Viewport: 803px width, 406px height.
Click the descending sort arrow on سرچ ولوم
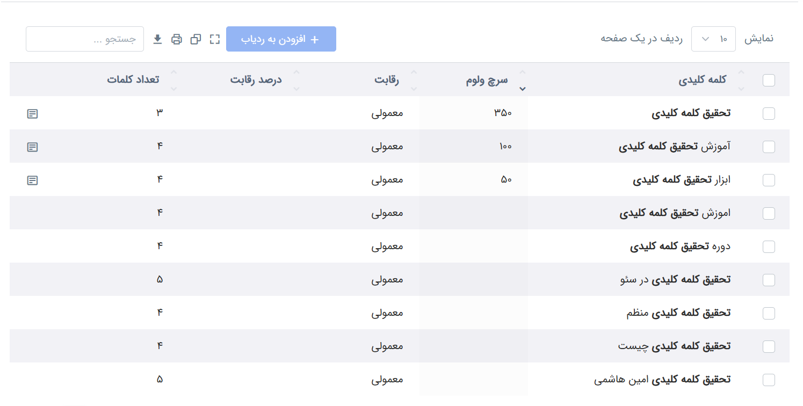[x=522, y=89]
